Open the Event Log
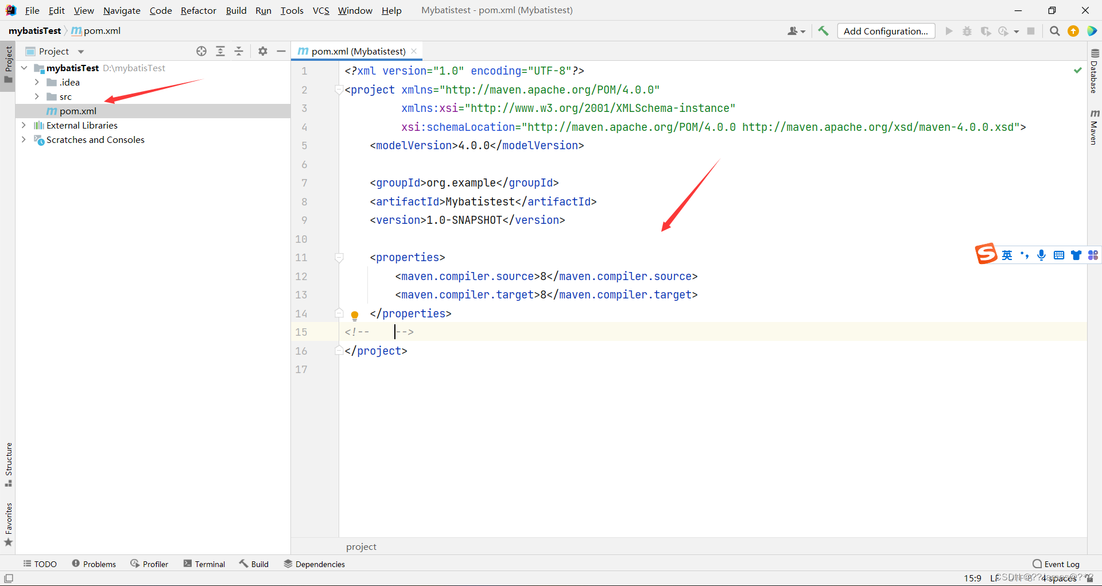1102x586 pixels. click(x=1056, y=564)
